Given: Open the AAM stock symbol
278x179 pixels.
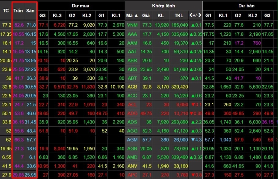Looking at the screenshot, I should click(x=132, y=43).
